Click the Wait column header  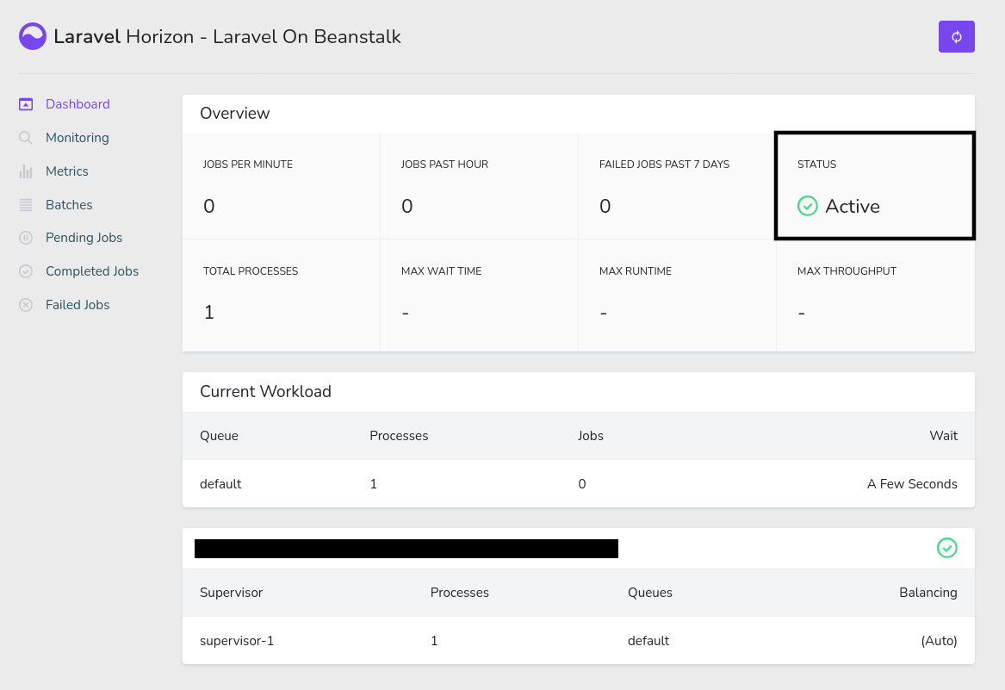pyautogui.click(x=943, y=435)
